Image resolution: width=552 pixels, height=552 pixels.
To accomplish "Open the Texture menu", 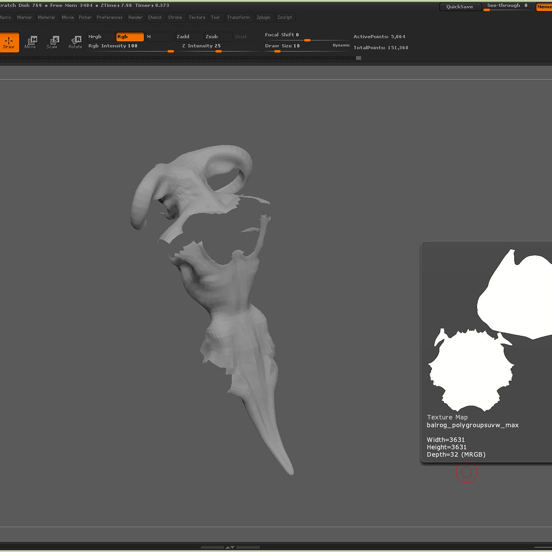I will [x=197, y=17].
